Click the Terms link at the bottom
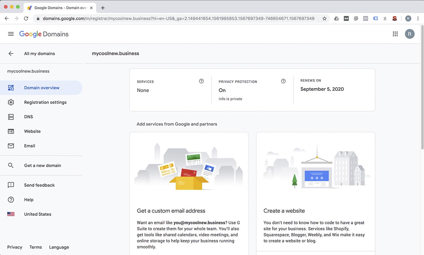This screenshot has height=255, width=424. coord(35,247)
